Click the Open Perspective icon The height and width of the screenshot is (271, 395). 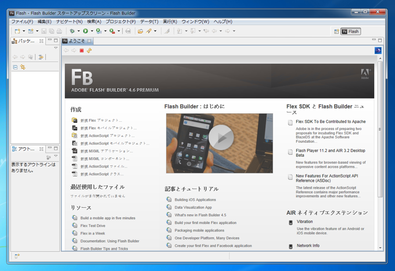pos(336,31)
